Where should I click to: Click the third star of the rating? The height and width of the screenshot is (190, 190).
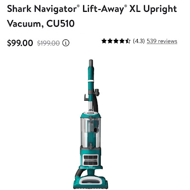tap(116, 41)
